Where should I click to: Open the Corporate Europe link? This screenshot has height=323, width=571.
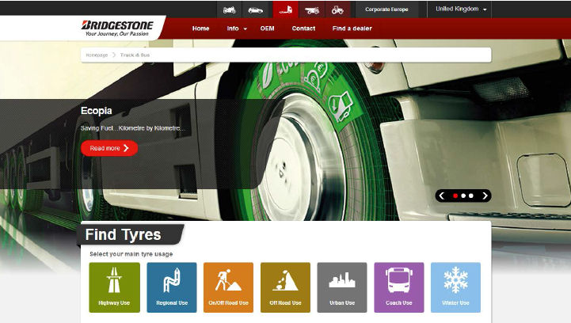pyautogui.click(x=386, y=9)
